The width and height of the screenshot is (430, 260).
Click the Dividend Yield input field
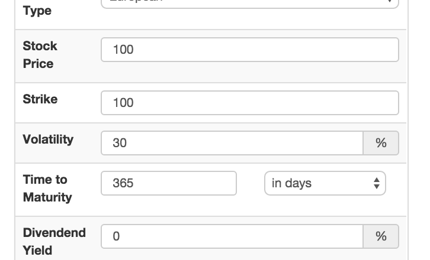[x=232, y=236]
